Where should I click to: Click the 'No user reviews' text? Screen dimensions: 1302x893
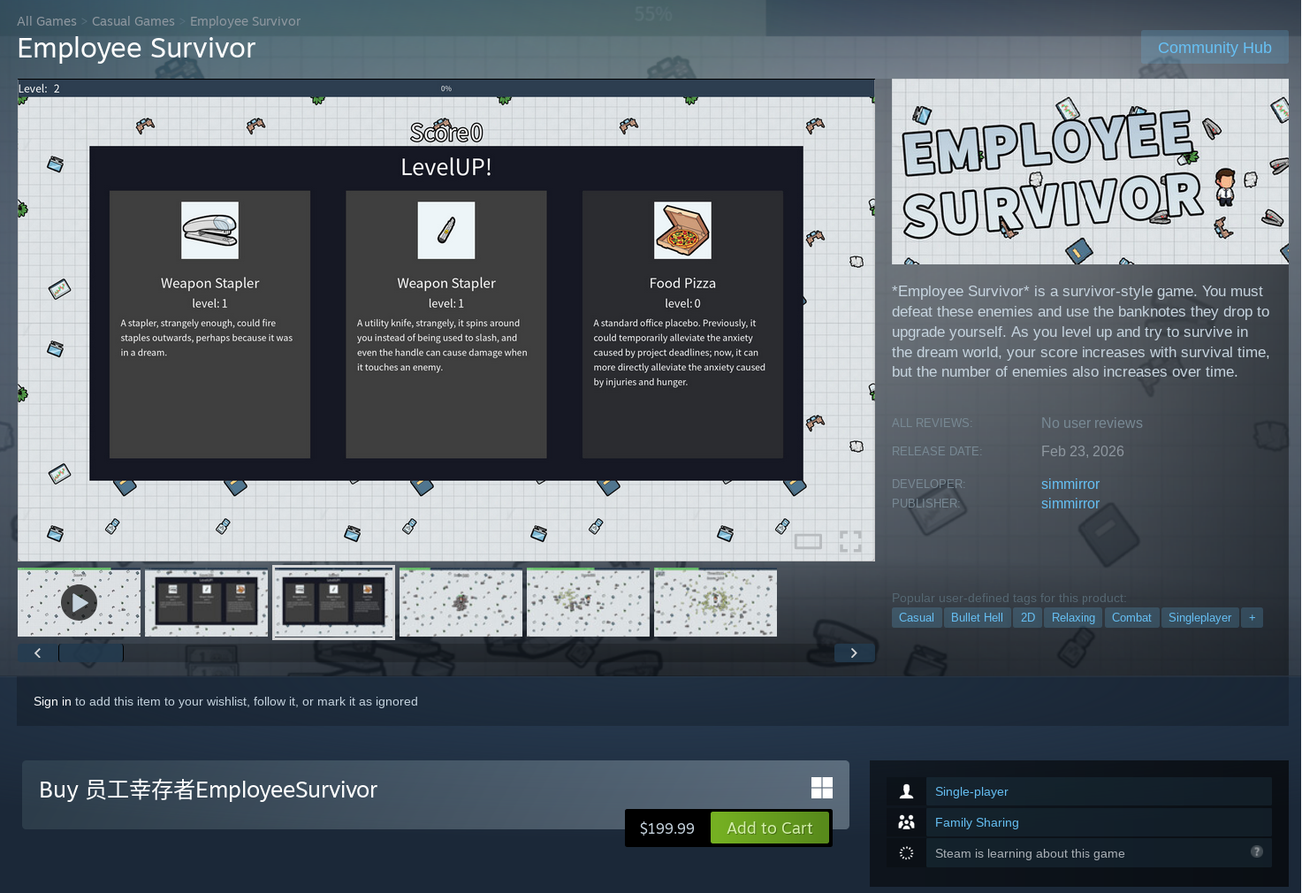(x=1092, y=423)
